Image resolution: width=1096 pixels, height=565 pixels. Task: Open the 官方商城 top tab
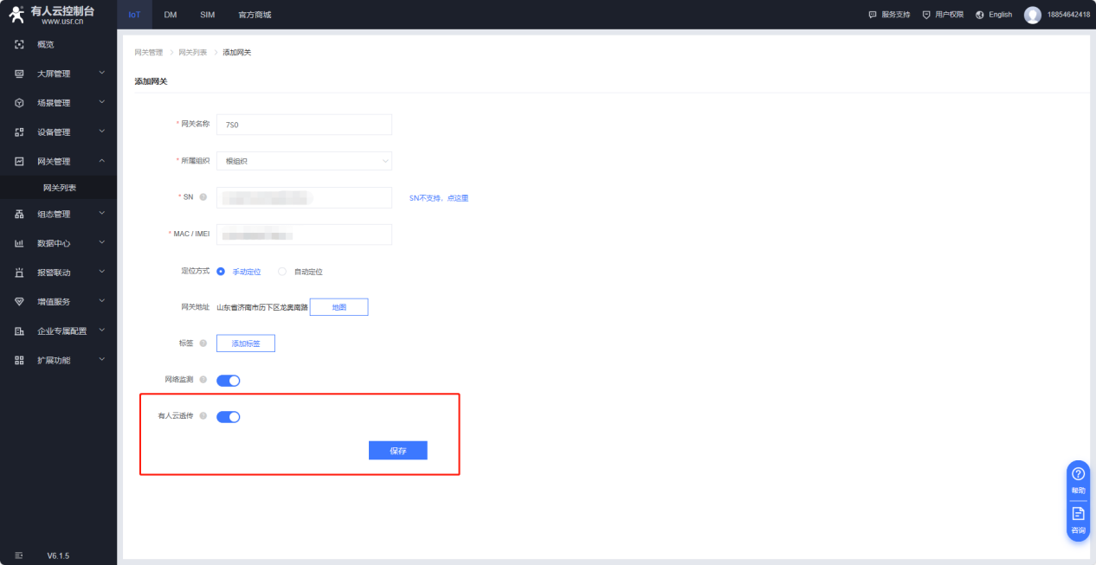pos(255,15)
